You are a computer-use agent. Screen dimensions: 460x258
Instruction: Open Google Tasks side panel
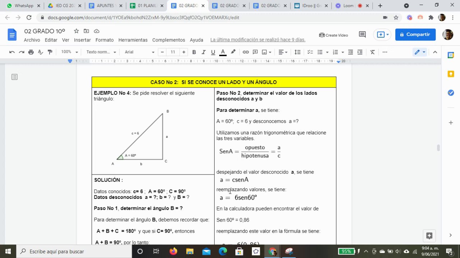click(x=451, y=93)
